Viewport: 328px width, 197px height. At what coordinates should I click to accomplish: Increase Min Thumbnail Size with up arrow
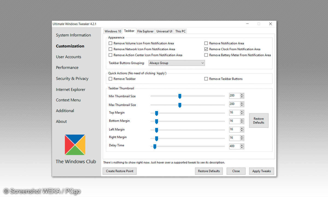pyautogui.click(x=242, y=95)
